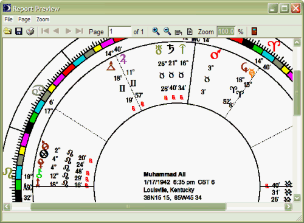Exit preview using the door icon

254,32
